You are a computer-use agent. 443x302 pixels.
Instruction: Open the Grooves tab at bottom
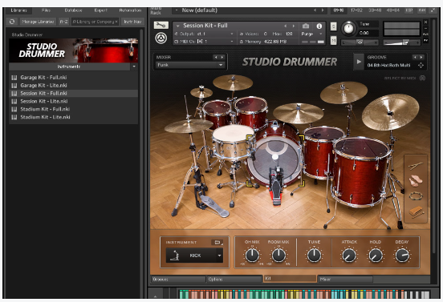pyautogui.click(x=178, y=279)
